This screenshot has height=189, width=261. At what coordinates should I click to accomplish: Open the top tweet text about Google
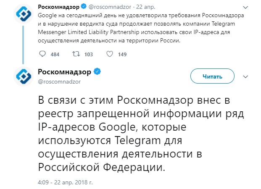click(x=141, y=28)
